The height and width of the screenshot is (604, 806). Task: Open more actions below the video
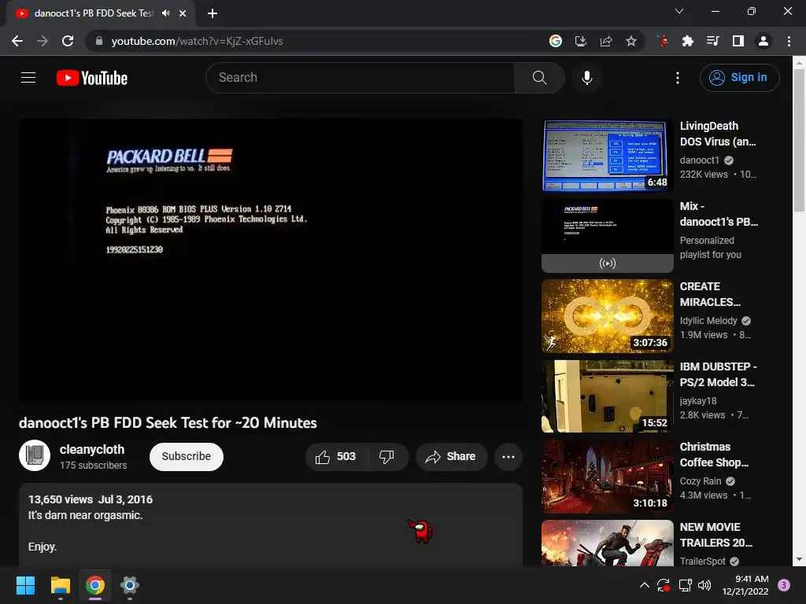pos(508,457)
